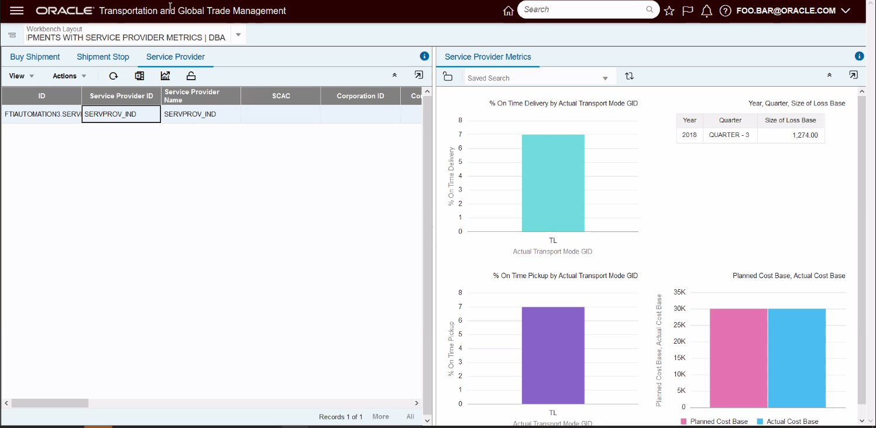The height and width of the screenshot is (428, 876).
Task: Refresh the Service Provider table
Action: (114, 76)
